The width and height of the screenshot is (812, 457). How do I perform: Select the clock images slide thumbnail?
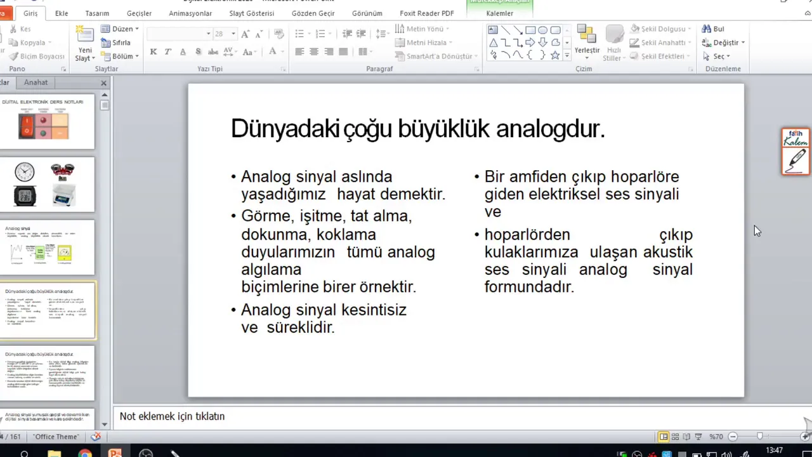click(x=47, y=184)
